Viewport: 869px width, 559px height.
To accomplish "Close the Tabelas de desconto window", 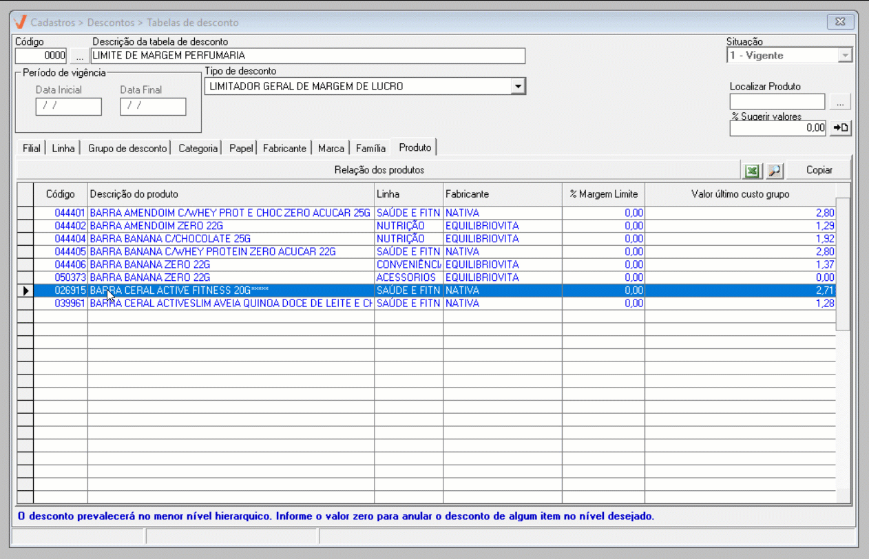I will (840, 21).
